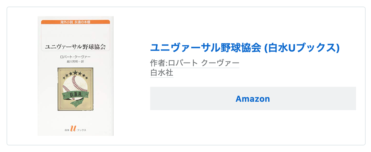The height and width of the screenshot is (152, 371).
Task: Click the row of stars above the baseball
Action: [75, 73]
